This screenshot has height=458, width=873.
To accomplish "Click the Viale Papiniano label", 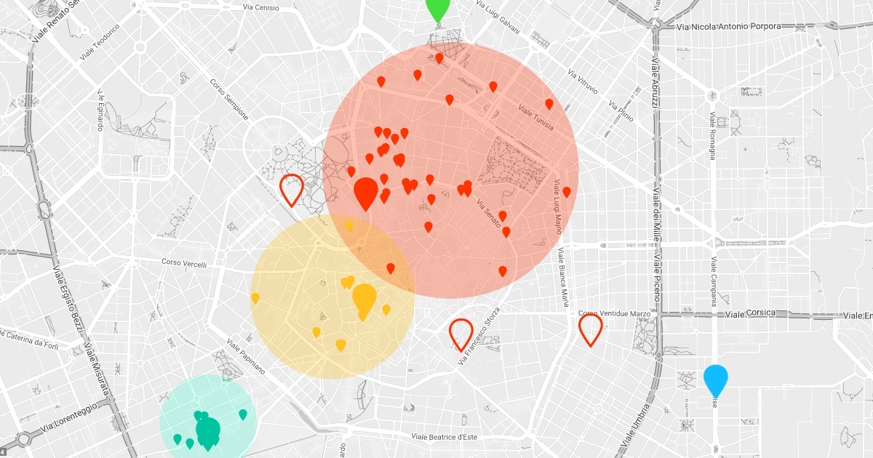I will [x=246, y=357].
